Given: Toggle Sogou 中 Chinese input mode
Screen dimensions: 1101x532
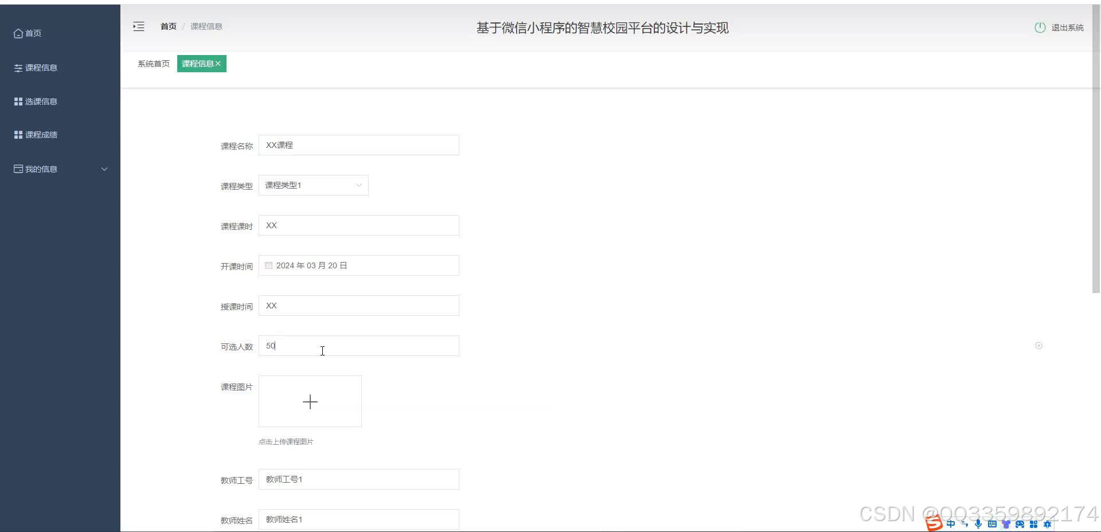Looking at the screenshot, I should [x=951, y=524].
